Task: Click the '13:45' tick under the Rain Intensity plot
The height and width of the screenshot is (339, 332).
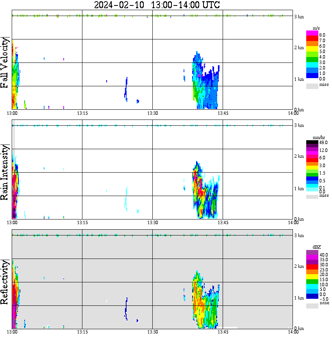Action: tap(223, 223)
